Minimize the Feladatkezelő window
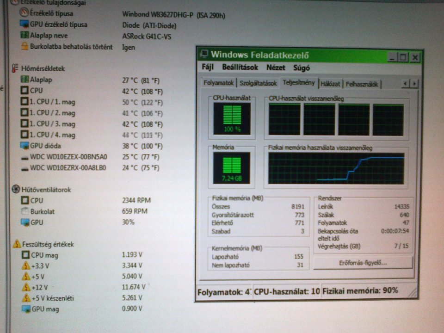Viewport: 444px width, 333px height. pyautogui.click(x=392, y=57)
